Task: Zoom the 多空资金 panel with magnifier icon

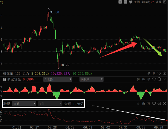Action: tap(159, 79)
